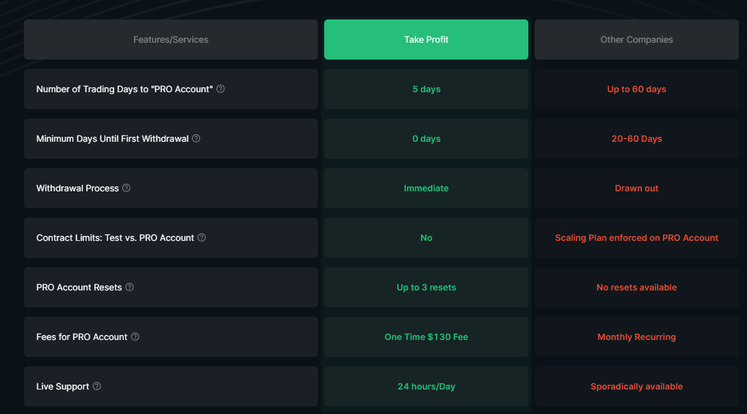Show info icon for PRO Account Resets
The width and height of the screenshot is (747, 414).
point(129,287)
